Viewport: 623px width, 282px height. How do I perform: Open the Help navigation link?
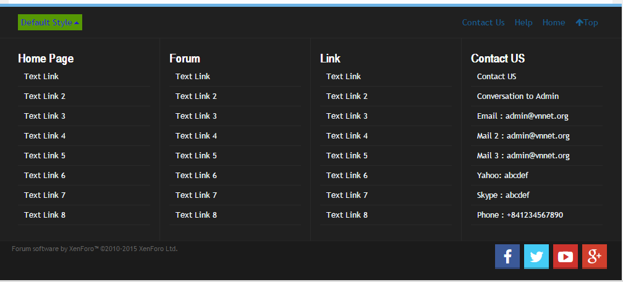(523, 22)
